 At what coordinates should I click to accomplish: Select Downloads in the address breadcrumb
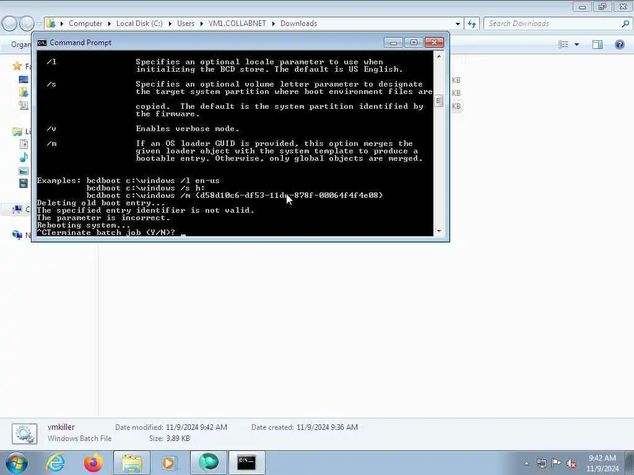click(x=298, y=24)
